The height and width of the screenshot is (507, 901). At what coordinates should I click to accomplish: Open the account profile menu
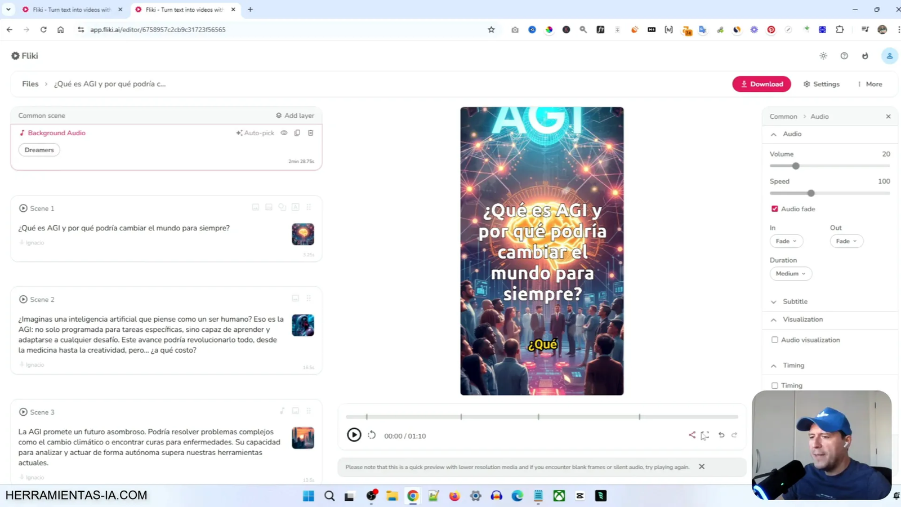[889, 56]
